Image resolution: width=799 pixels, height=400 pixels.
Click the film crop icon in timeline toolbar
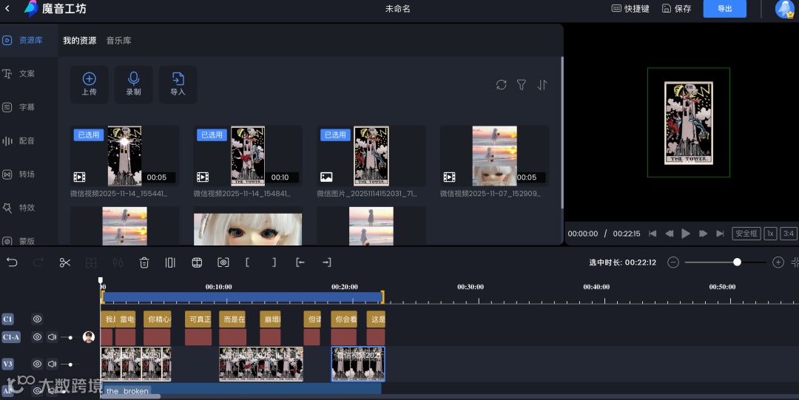tap(197, 262)
